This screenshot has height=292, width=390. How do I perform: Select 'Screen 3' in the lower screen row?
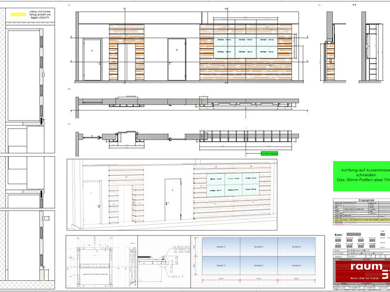(x=296, y=265)
